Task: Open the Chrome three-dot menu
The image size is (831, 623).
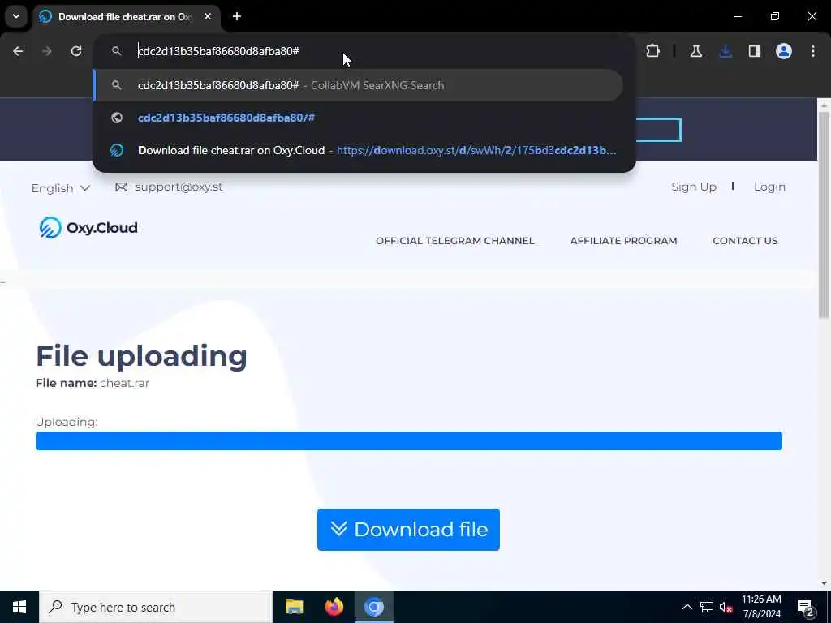Action: click(813, 51)
